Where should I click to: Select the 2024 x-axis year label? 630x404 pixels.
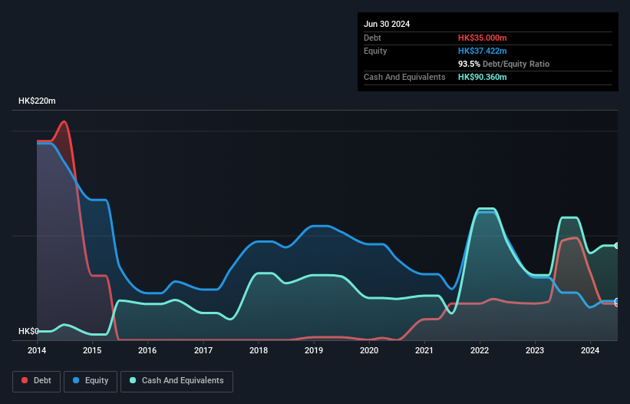tap(590, 350)
